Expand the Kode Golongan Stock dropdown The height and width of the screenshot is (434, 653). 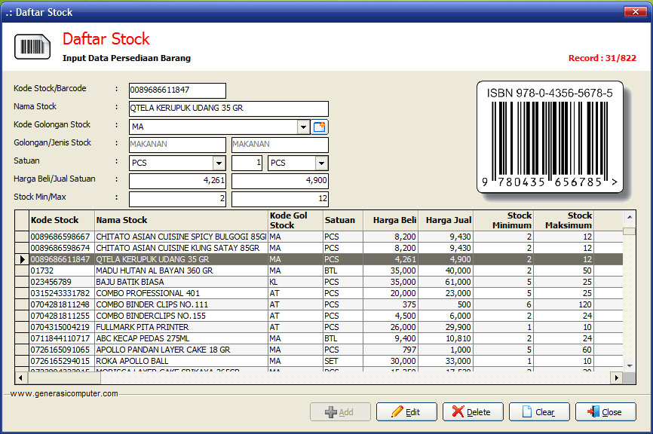tap(303, 127)
